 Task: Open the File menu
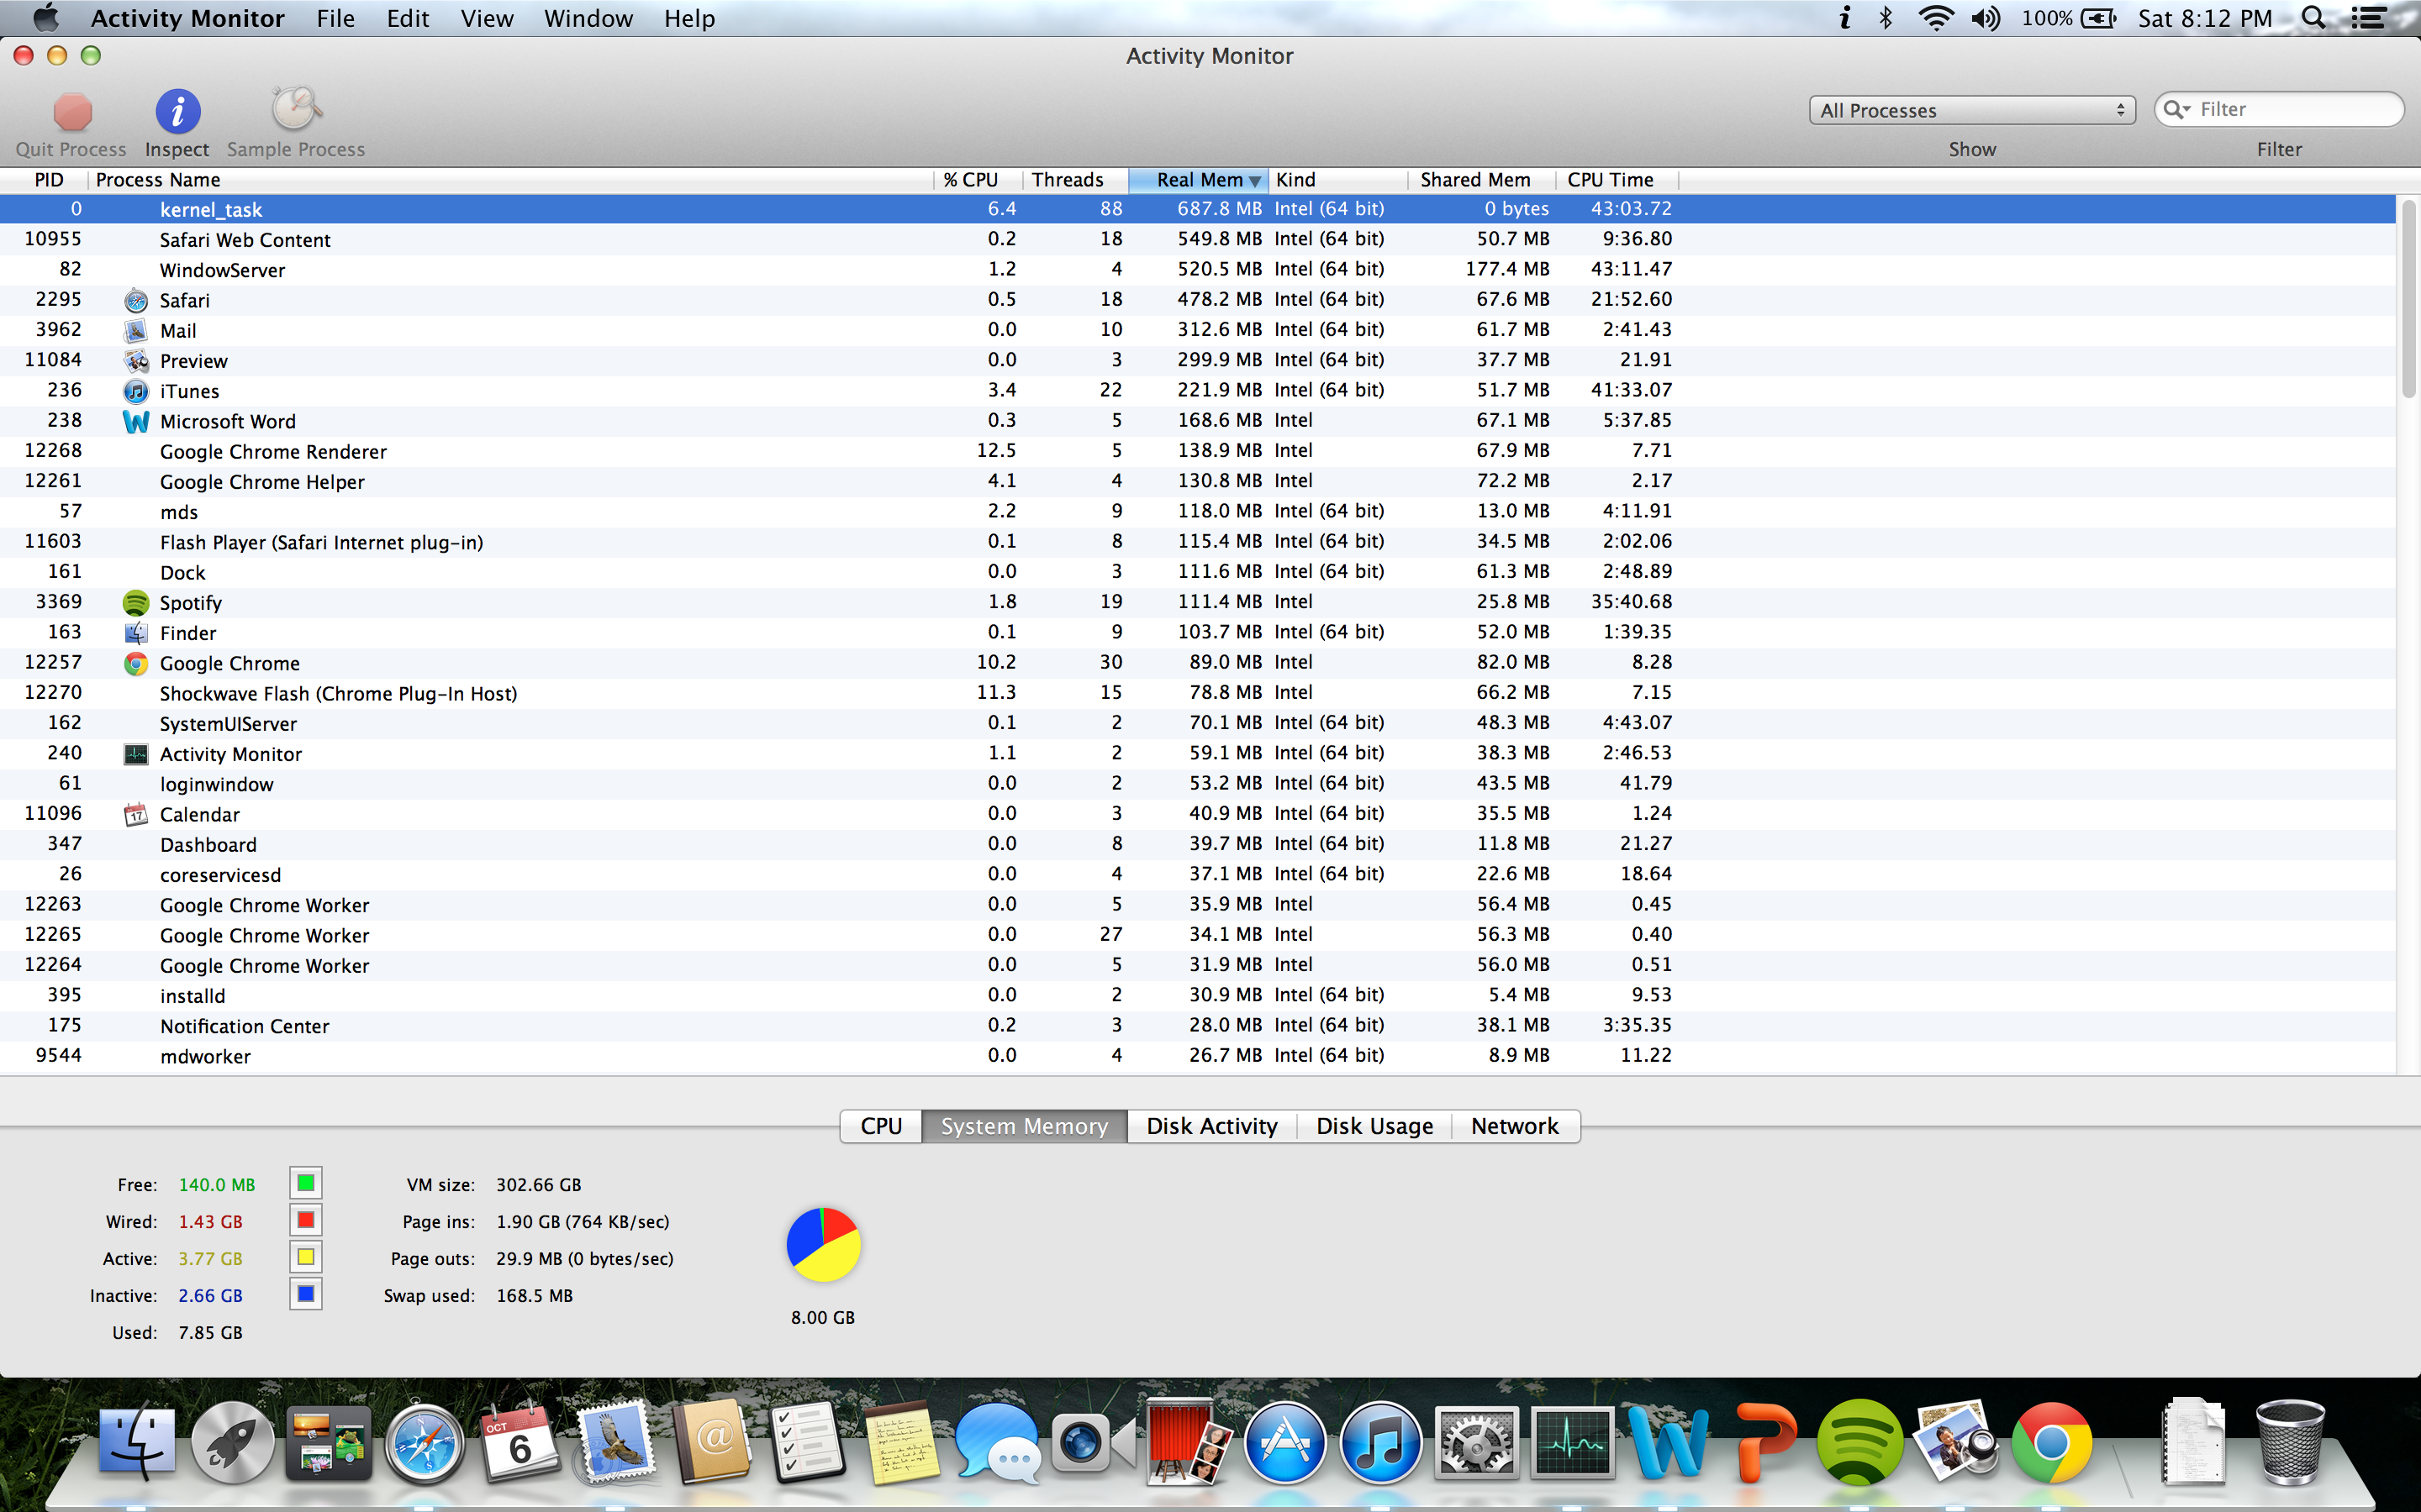pos(335,18)
